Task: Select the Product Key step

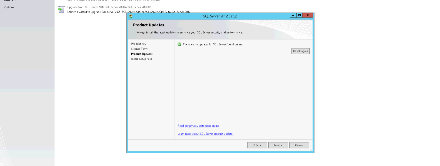Action: coord(138,44)
